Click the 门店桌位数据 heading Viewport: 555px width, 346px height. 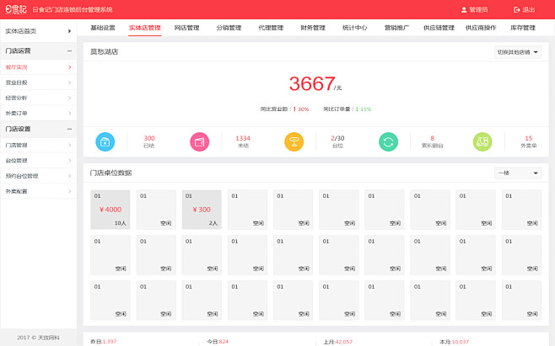110,173
